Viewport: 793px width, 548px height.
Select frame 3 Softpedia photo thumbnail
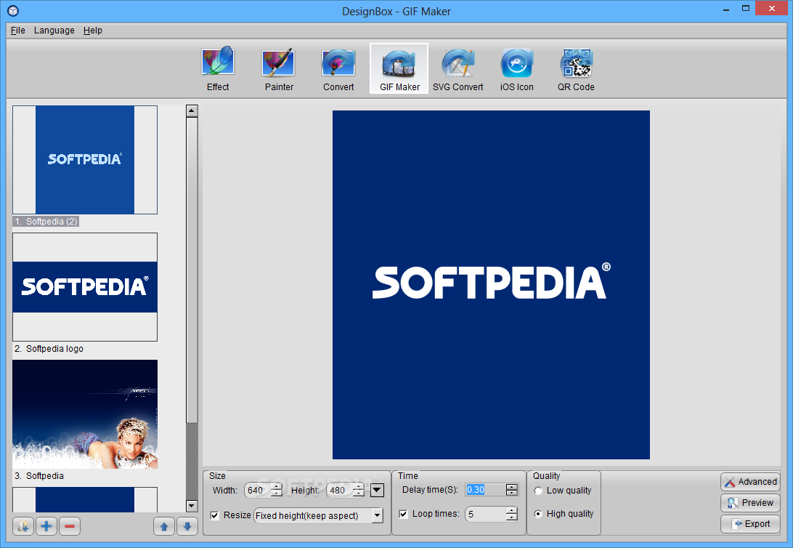pos(85,414)
